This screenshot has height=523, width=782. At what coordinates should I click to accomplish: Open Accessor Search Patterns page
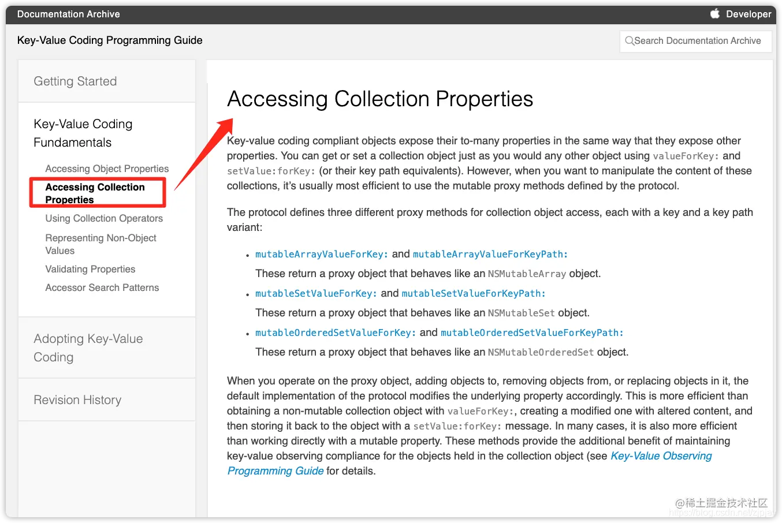coord(102,287)
